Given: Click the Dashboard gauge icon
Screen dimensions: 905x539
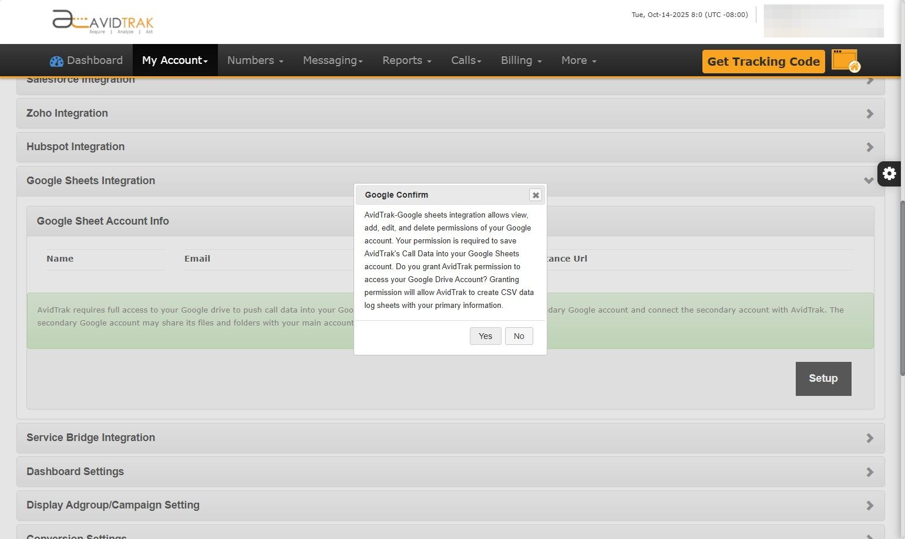Looking at the screenshot, I should (x=56, y=61).
